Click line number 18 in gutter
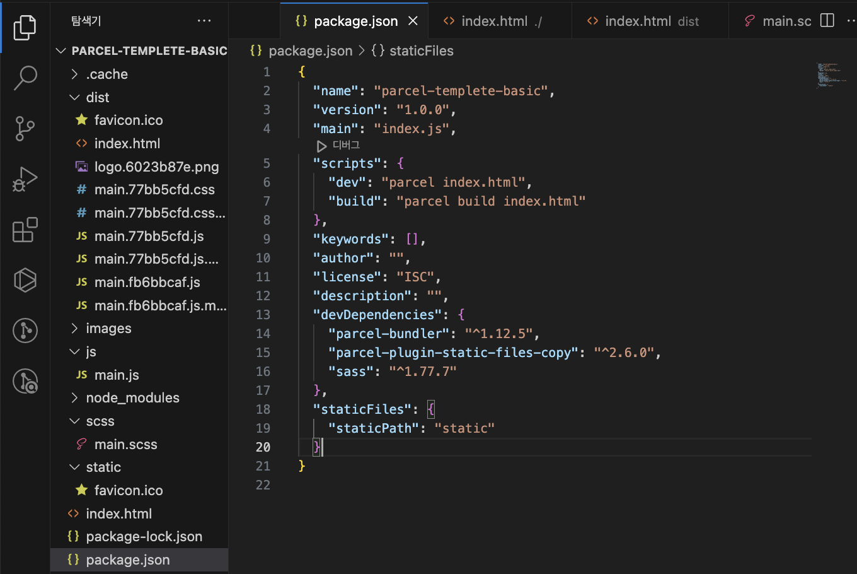 pyautogui.click(x=263, y=409)
